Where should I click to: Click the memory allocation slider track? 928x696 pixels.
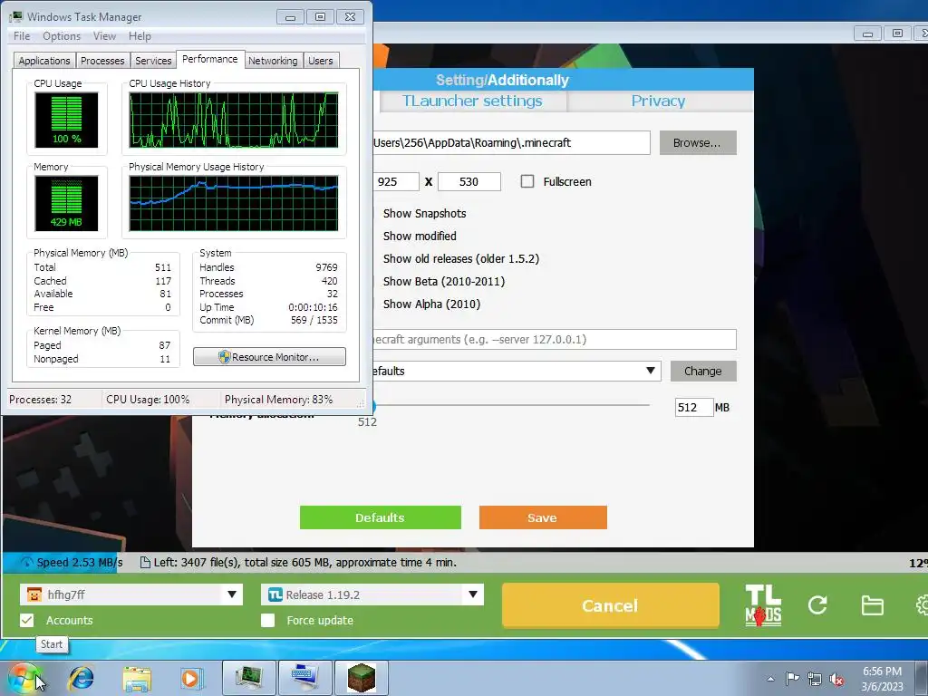(512, 405)
